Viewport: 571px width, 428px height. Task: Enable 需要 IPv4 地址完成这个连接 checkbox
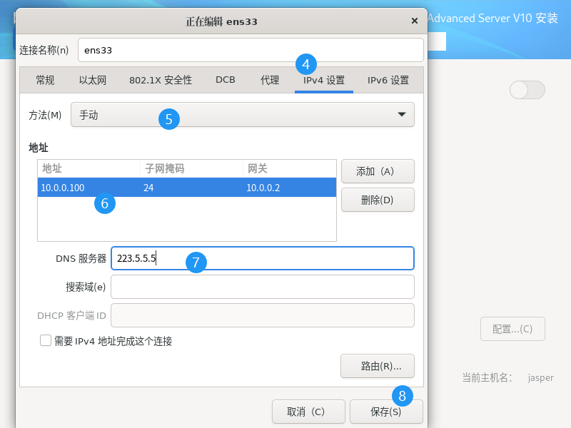[46, 341]
